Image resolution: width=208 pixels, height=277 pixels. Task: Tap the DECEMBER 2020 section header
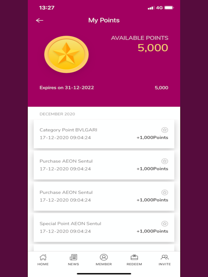coord(57,114)
